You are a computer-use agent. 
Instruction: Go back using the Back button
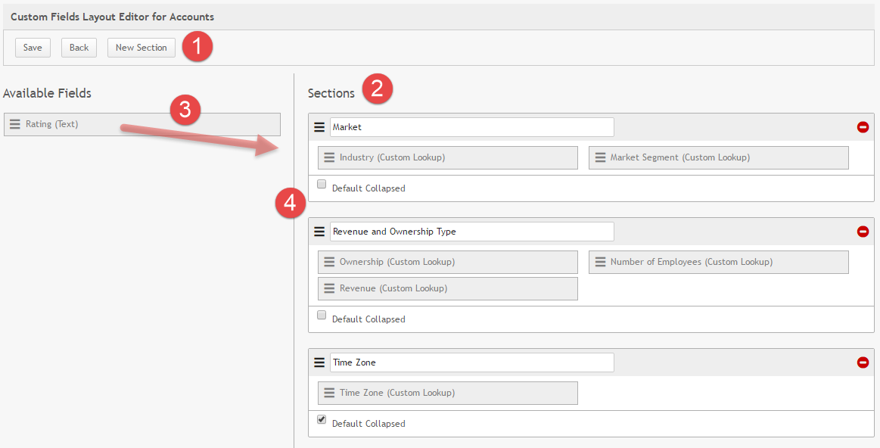(x=79, y=47)
